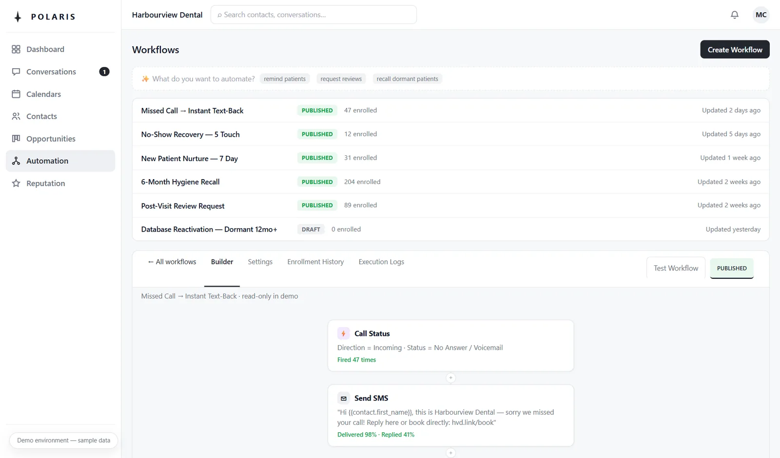This screenshot has height=458, width=780.
Task: Click 'Fired 47 times' stat
Action: 356,360
